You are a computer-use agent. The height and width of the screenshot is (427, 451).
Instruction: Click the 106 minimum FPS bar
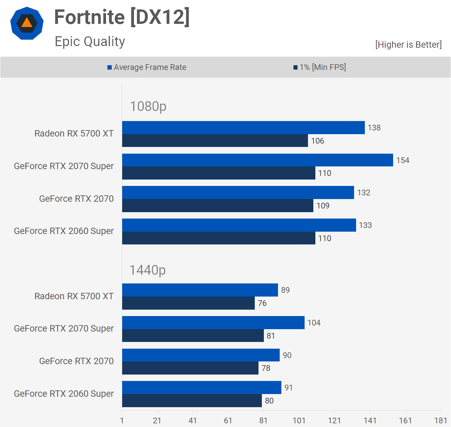click(x=215, y=141)
